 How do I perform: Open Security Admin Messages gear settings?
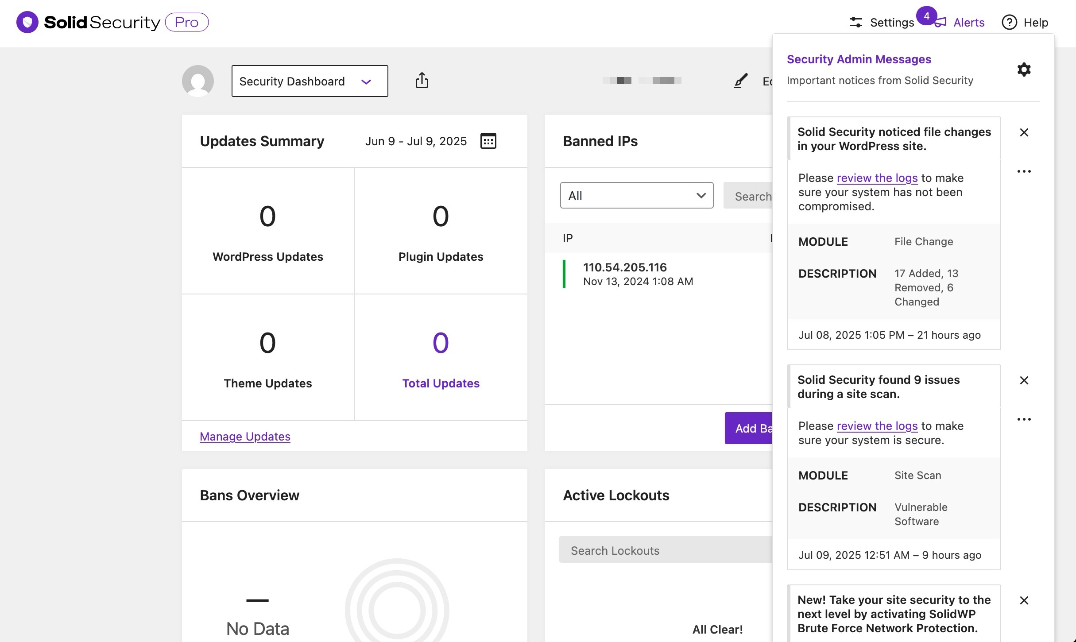[x=1024, y=70]
